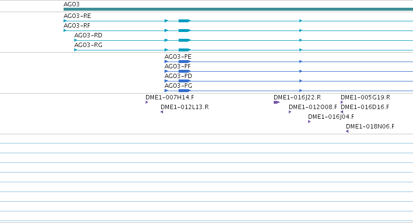Screen dimensions: 413x223
Task: Select transcript AGO3-RF label
Action: click(77, 26)
